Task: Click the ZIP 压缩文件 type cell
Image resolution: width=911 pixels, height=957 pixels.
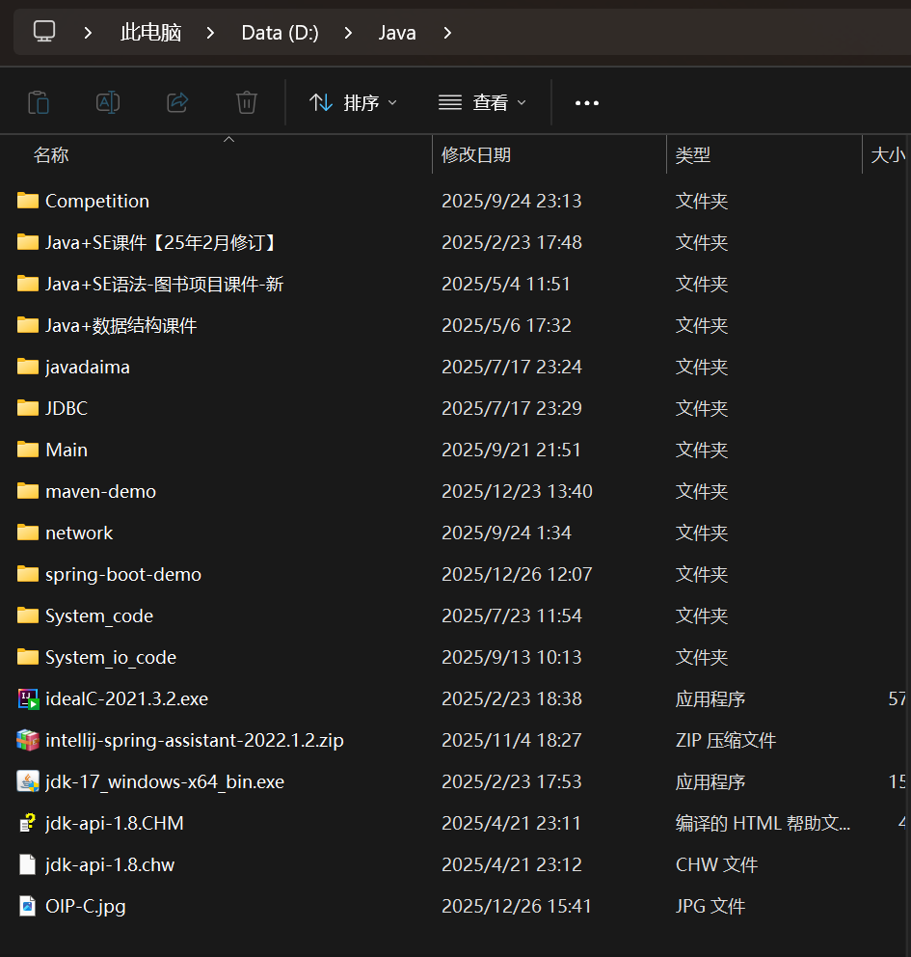Action: click(726, 740)
